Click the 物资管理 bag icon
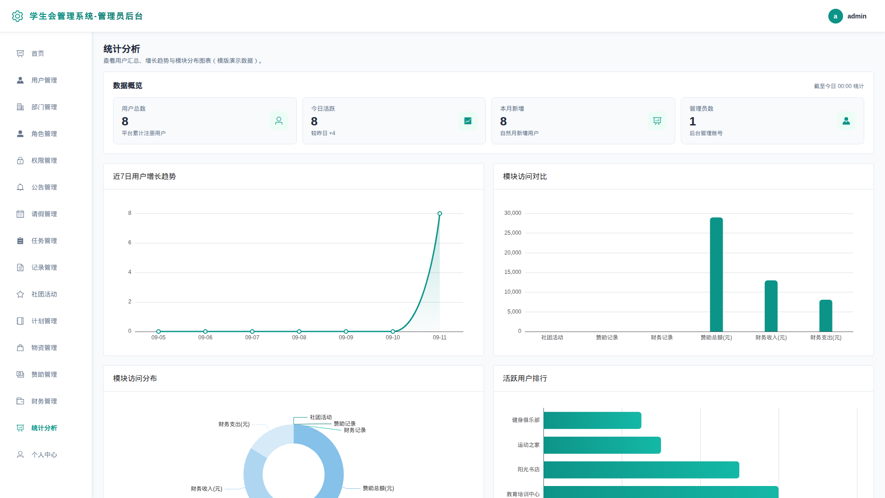 (20, 348)
